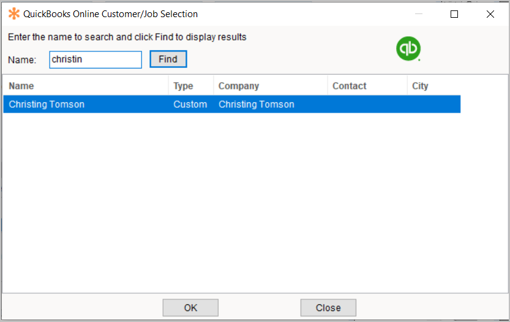Click the Close button at the bottom
Screen dimensions: 510x322
328,307
